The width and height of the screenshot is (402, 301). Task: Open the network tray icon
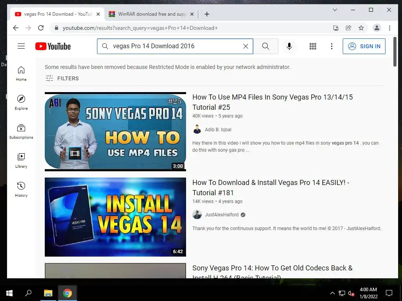point(342,293)
